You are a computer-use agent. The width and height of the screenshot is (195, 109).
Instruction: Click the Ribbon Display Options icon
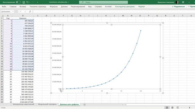183,2
